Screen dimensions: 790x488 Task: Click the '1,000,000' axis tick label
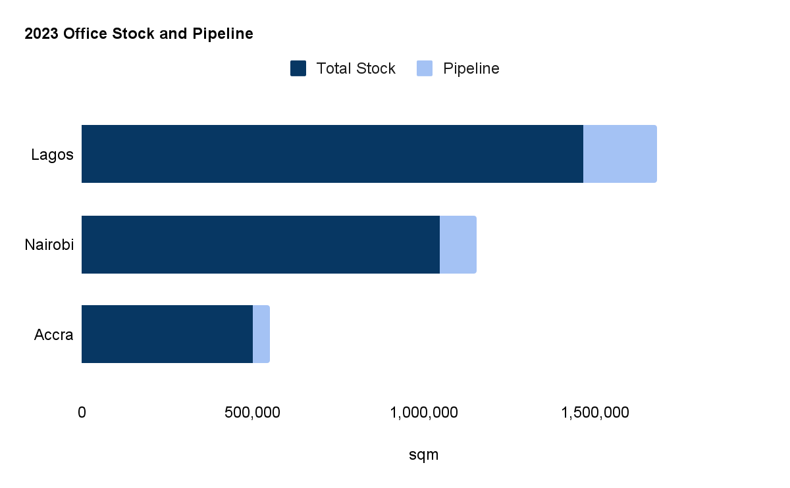[424, 413]
